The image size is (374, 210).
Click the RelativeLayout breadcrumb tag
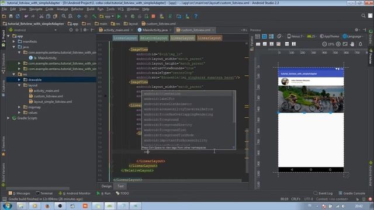154,38
